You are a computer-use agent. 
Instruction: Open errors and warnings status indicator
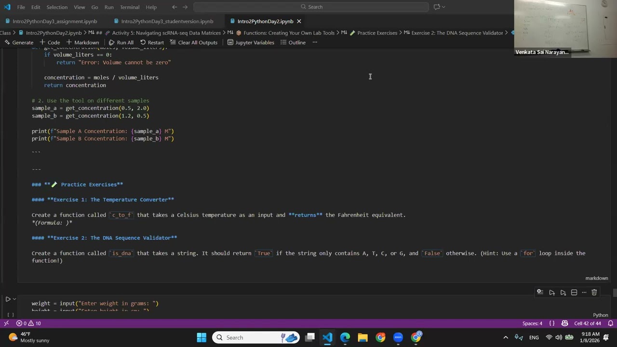click(28, 323)
